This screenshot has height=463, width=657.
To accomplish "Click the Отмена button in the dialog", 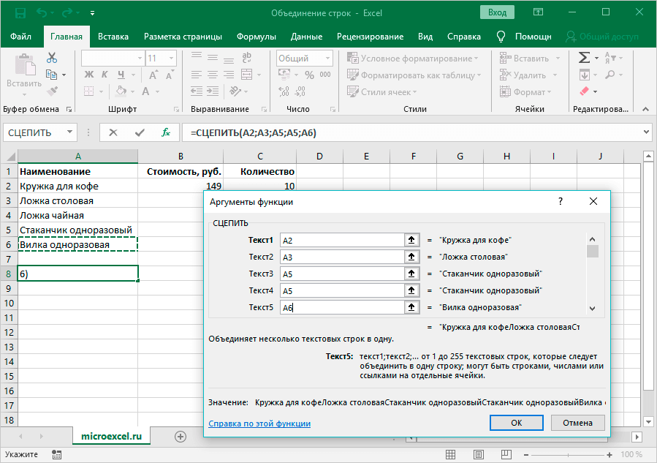I will pos(577,423).
